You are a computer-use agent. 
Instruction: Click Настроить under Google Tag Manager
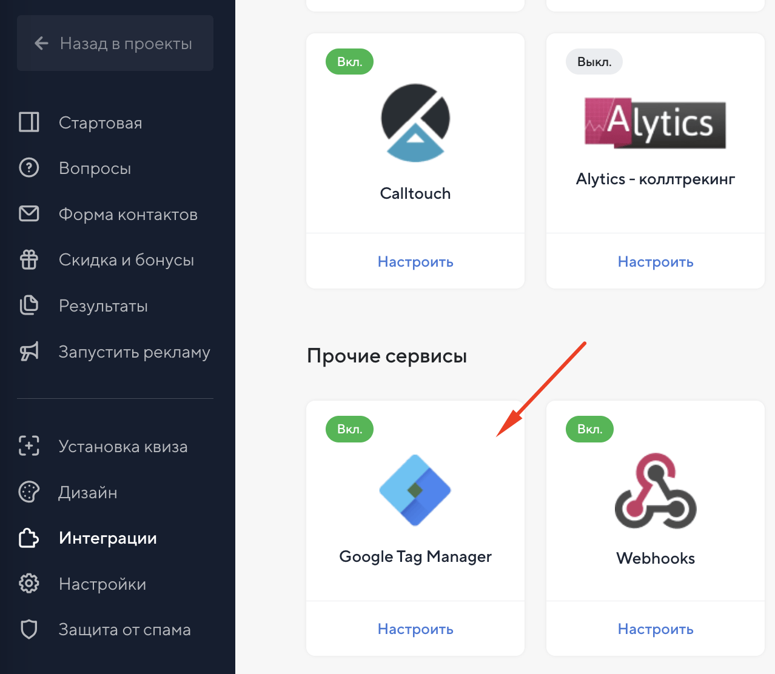[x=415, y=629]
